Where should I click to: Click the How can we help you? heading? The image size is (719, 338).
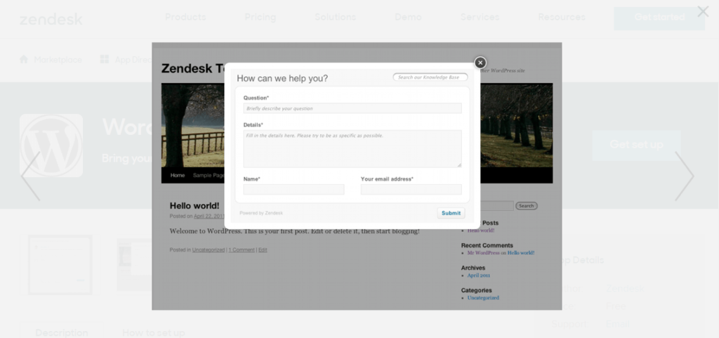(x=282, y=79)
